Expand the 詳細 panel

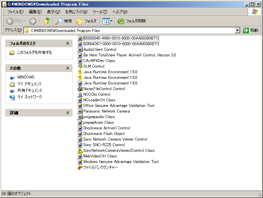(68, 113)
